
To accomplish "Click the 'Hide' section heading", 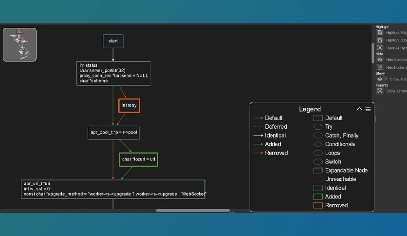I will coord(379,54).
